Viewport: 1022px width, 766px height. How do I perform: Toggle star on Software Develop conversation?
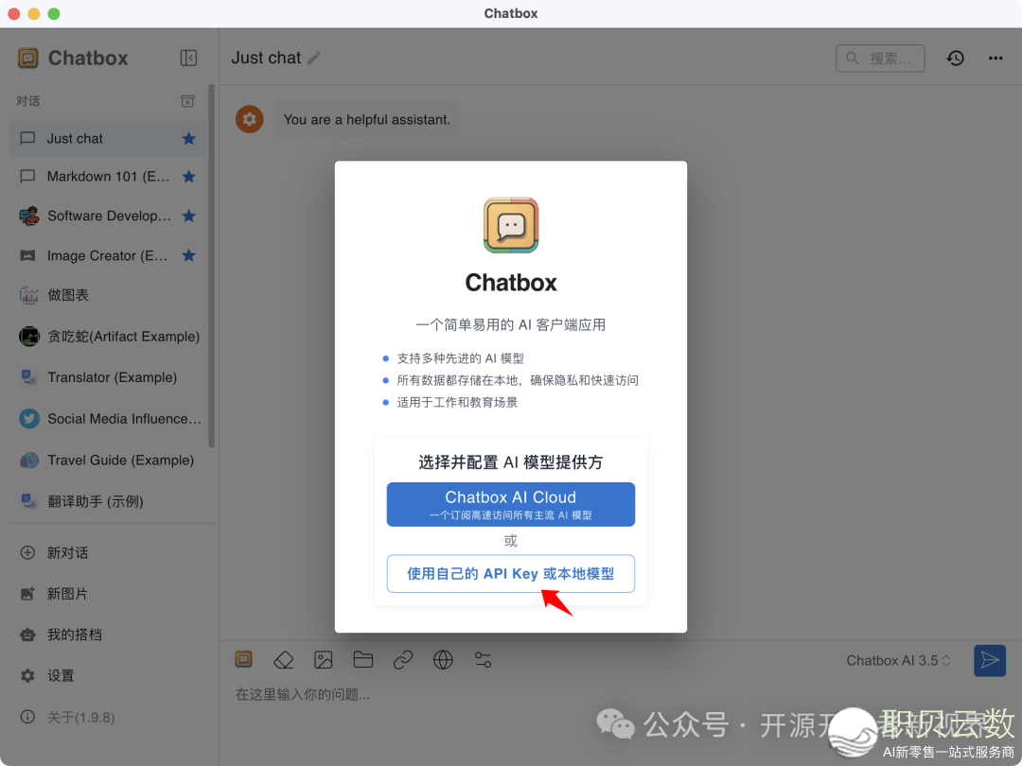189,216
